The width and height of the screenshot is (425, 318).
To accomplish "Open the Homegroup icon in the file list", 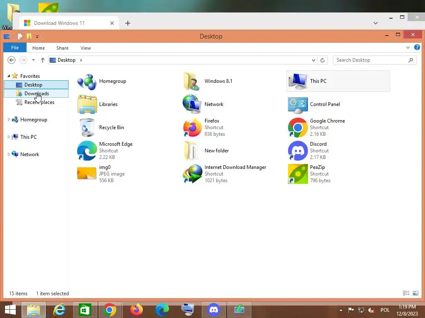I will click(x=87, y=82).
